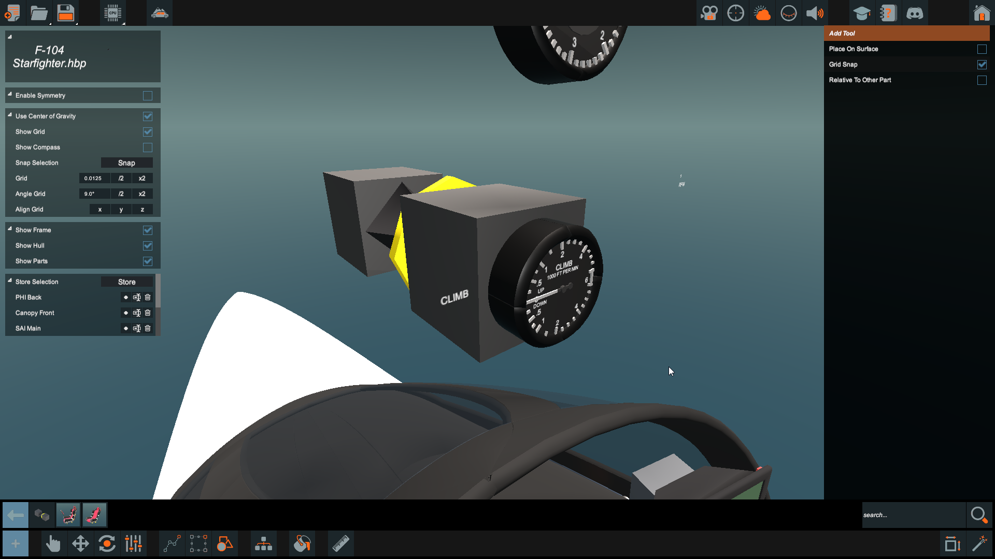Toggle Place On Surface checkbox
The height and width of the screenshot is (559, 995).
982,49
